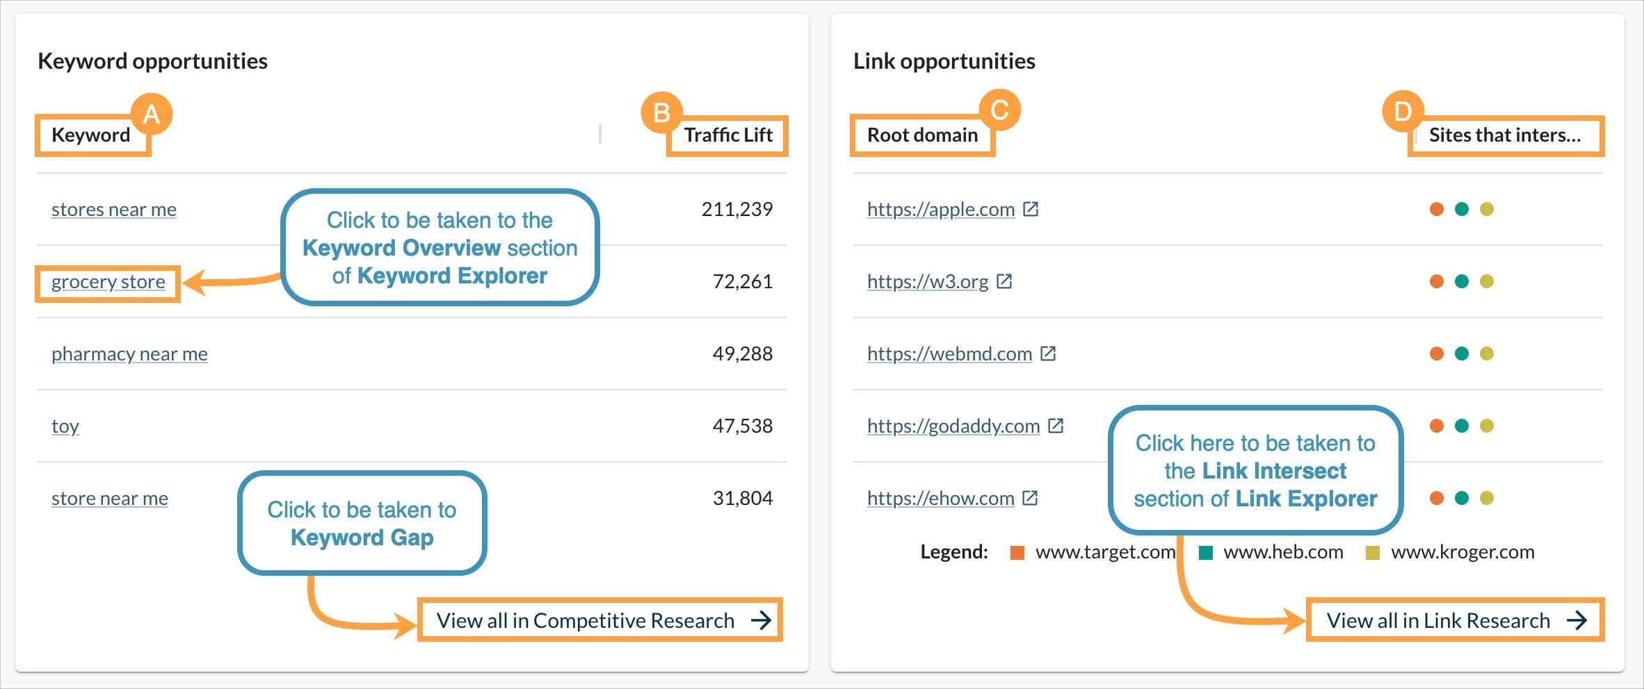This screenshot has height=689, width=1644.
Task: Select View all in Competitive Research
Action: click(x=584, y=620)
